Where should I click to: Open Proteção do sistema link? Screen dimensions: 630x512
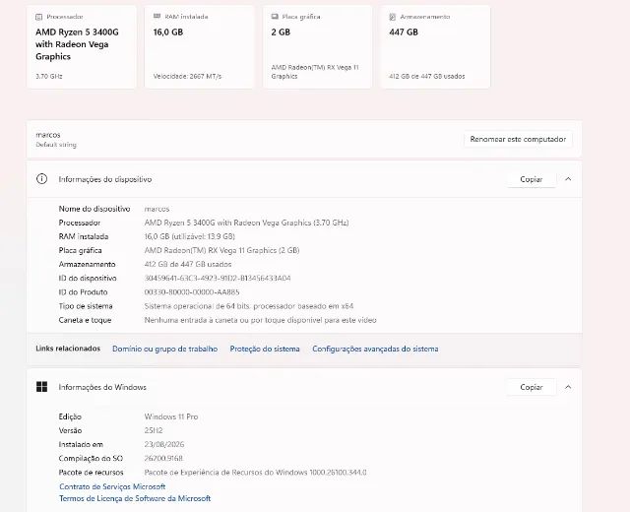click(265, 349)
